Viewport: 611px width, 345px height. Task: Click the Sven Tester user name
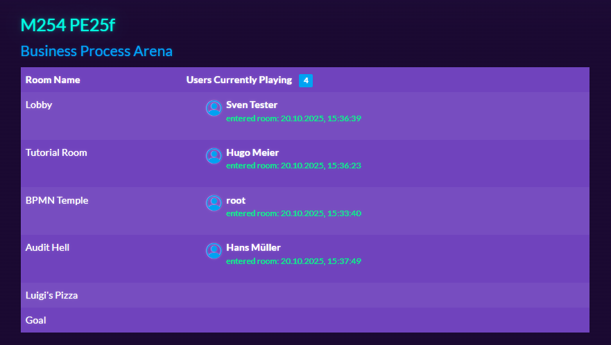pos(252,105)
